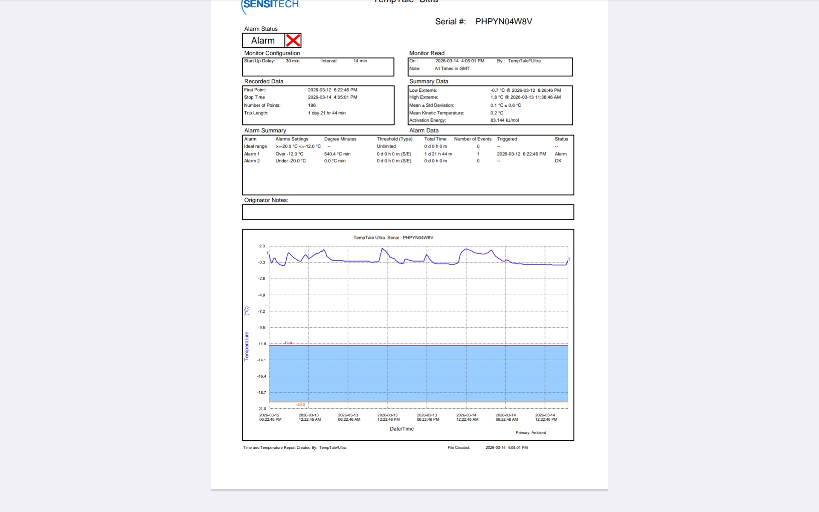The width and height of the screenshot is (819, 512).
Task: Click the chart title TempTale Ultra Serial
Action: (393, 238)
